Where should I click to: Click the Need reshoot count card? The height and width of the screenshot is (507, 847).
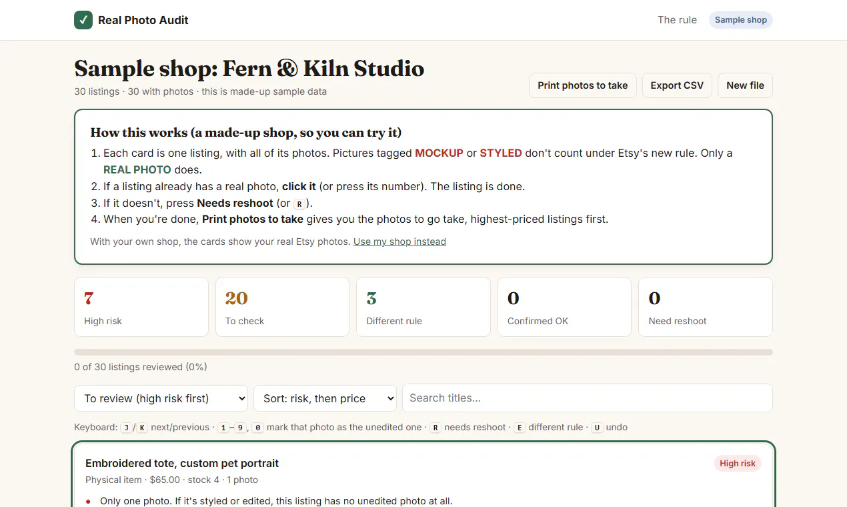pos(706,307)
